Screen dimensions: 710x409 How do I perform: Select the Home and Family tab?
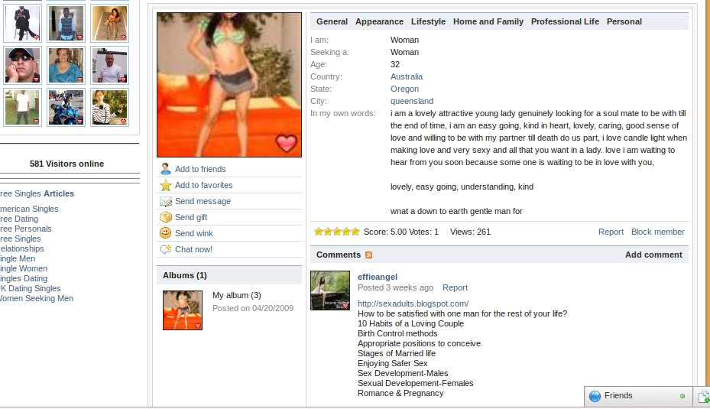point(488,21)
